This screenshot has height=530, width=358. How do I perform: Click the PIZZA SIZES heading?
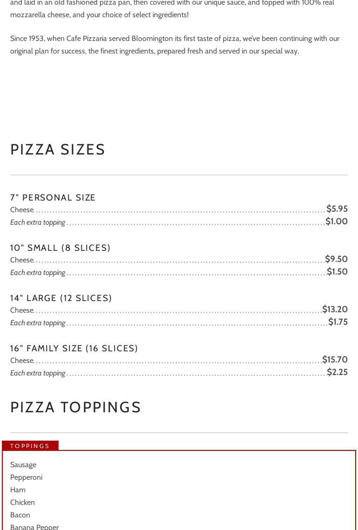(58, 149)
